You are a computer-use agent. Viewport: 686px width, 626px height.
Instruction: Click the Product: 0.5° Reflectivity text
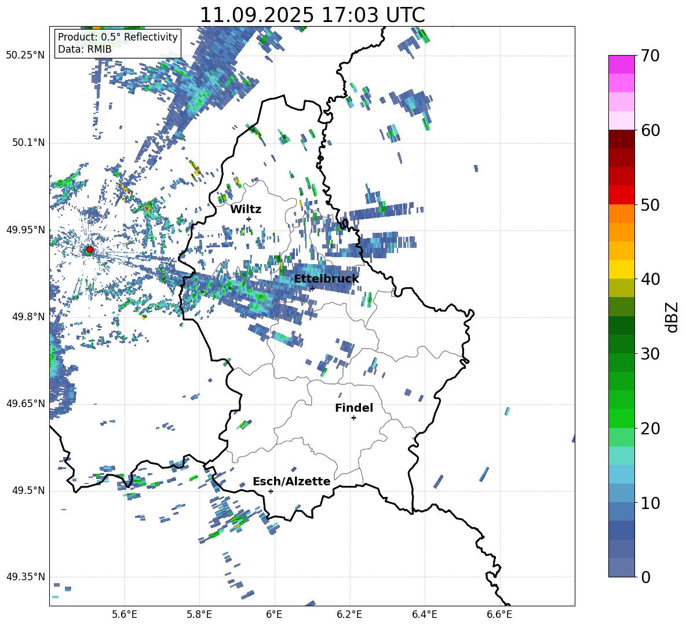pyautogui.click(x=118, y=36)
